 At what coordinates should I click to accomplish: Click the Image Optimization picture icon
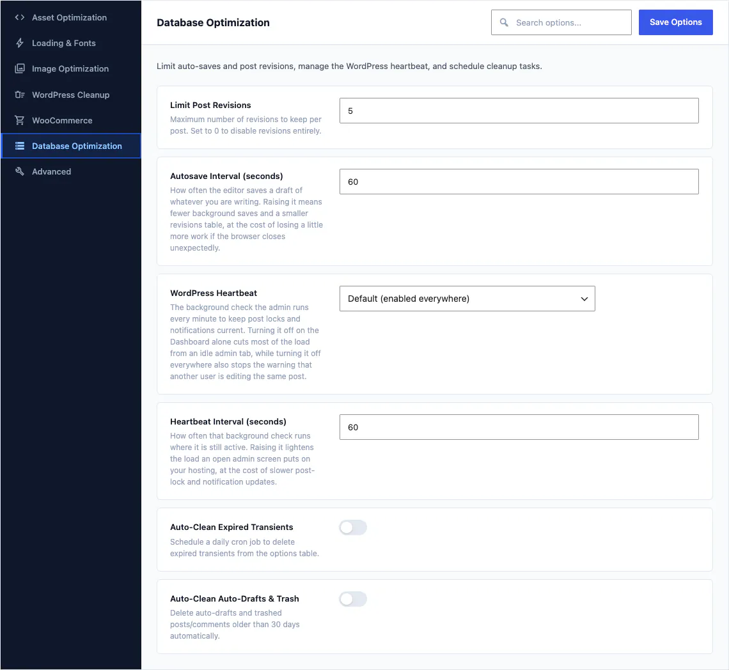pyautogui.click(x=20, y=68)
